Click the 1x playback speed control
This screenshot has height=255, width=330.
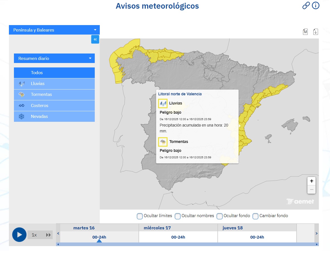coord(34,235)
